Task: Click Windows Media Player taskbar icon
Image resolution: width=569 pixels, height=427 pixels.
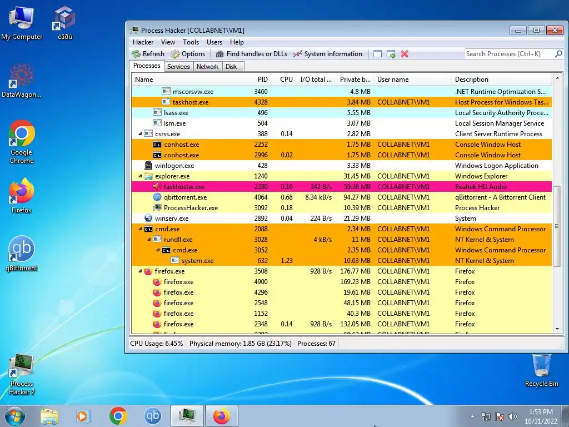Action: (83, 416)
